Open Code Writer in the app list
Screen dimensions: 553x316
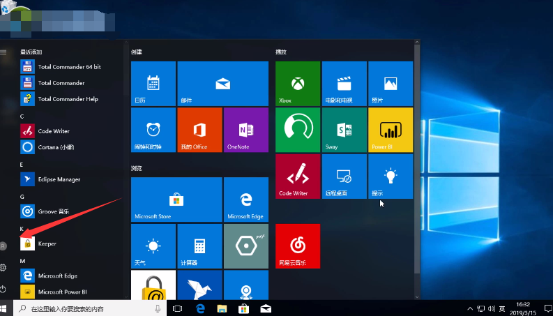click(70, 131)
